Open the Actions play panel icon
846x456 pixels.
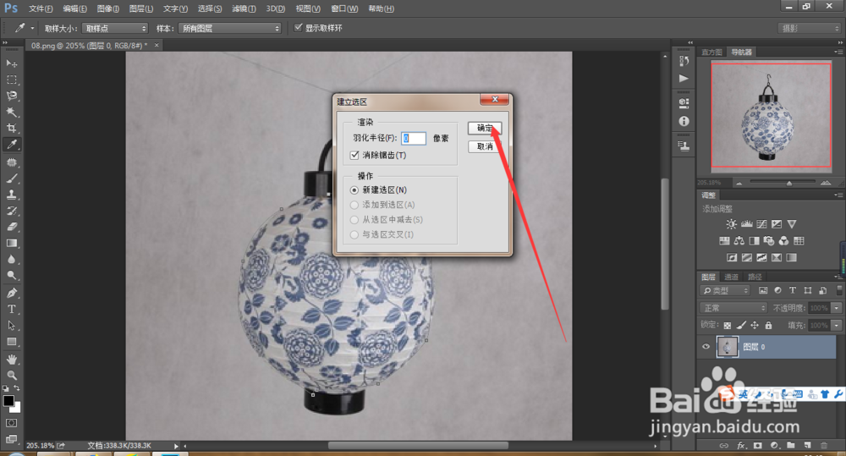(684, 79)
